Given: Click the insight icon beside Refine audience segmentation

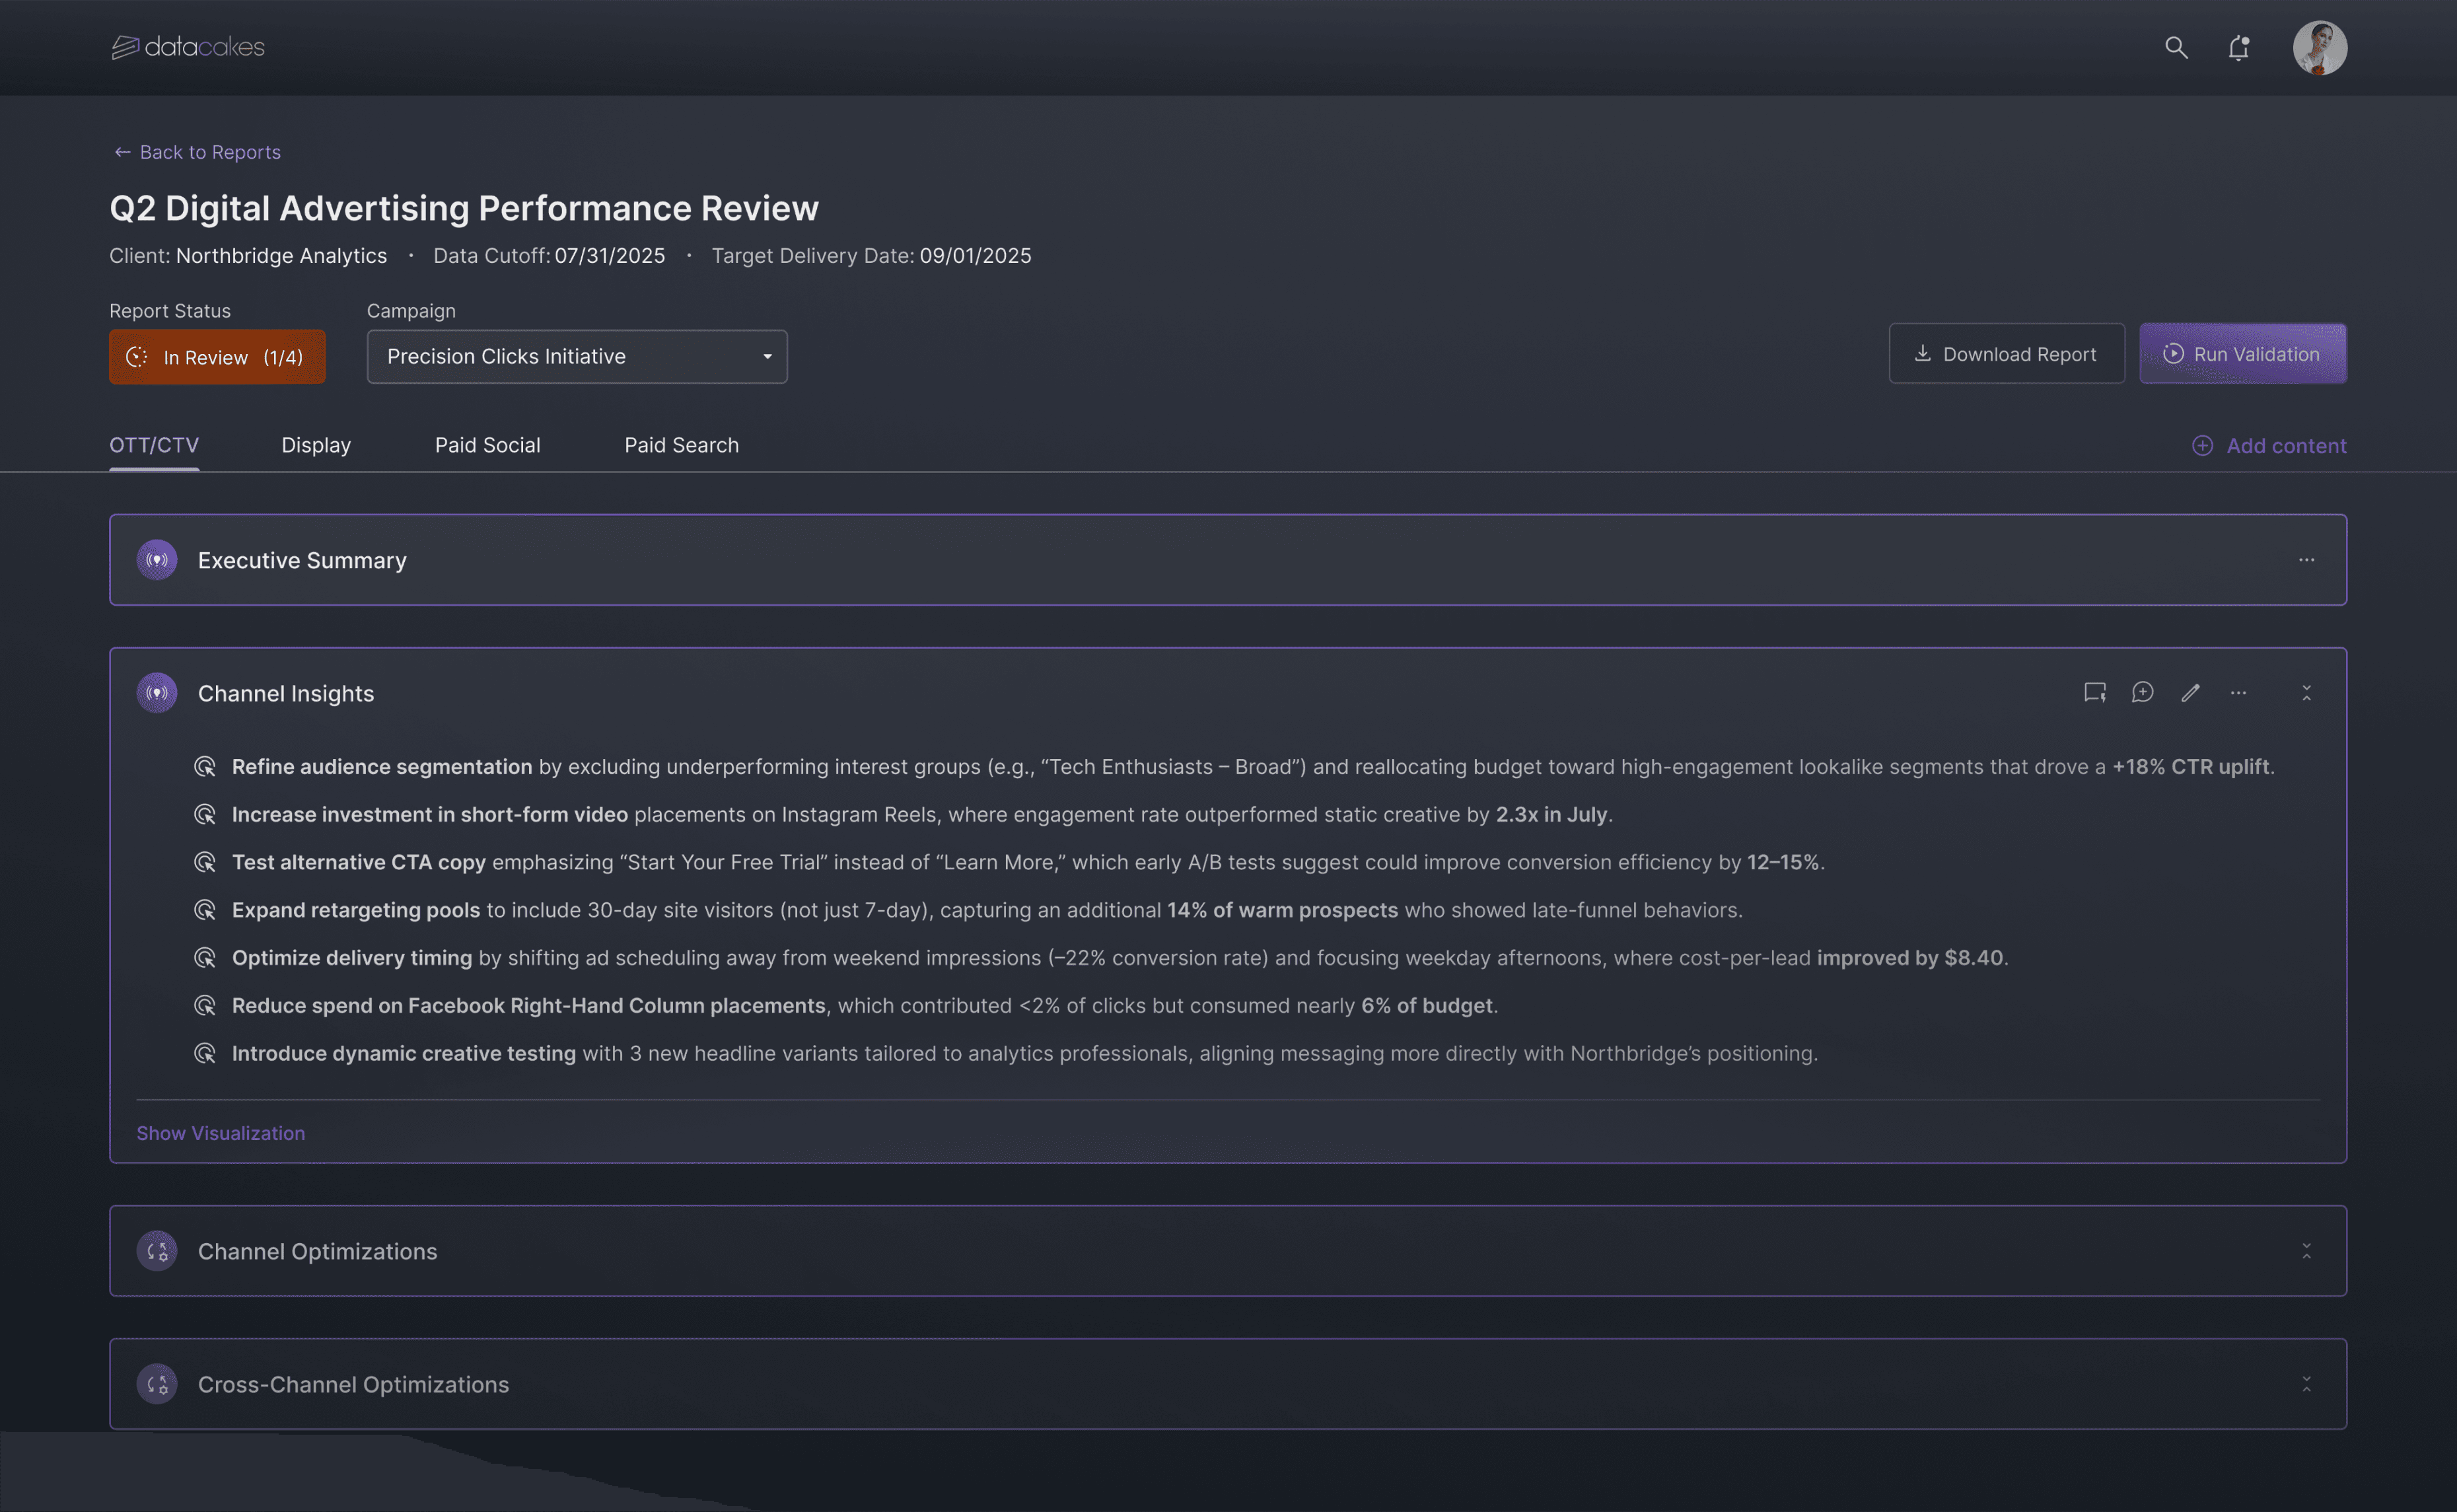Looking at the screenshot, I should 205,767.
